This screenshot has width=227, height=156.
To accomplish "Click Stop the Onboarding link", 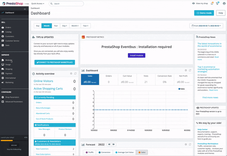I will pyautogui.click(x=14, y=149).
